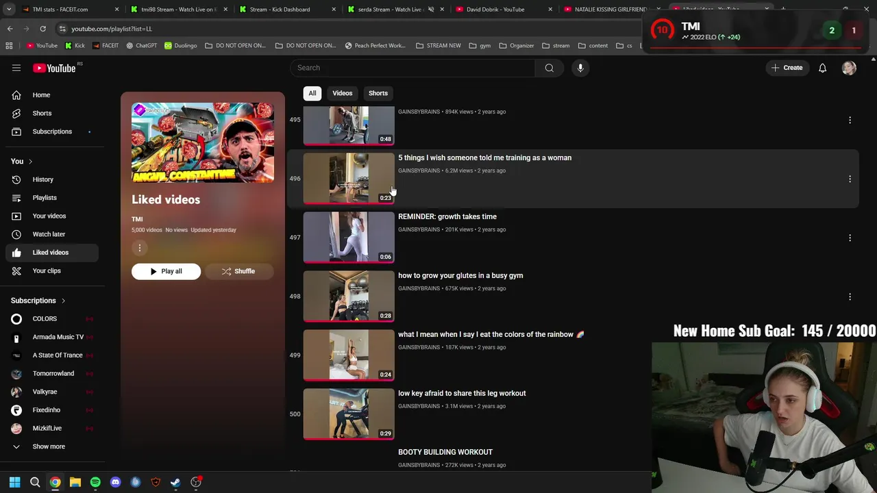
Task: Expand the Subscriptions section header
Action: (x=38, y=301)
